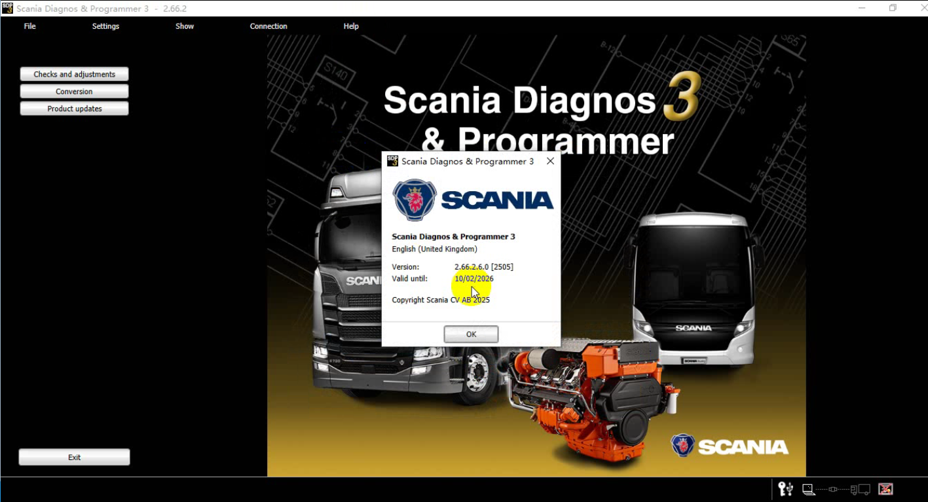Click the SDP3 app icon in the main title bar
928x502 pixels.
pyautogui.click(x=7, y=8)
